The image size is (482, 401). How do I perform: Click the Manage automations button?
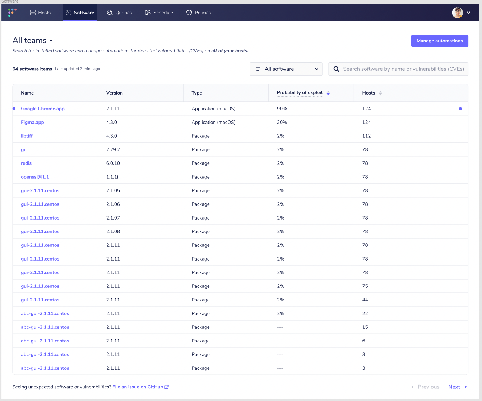pos(439,41)
